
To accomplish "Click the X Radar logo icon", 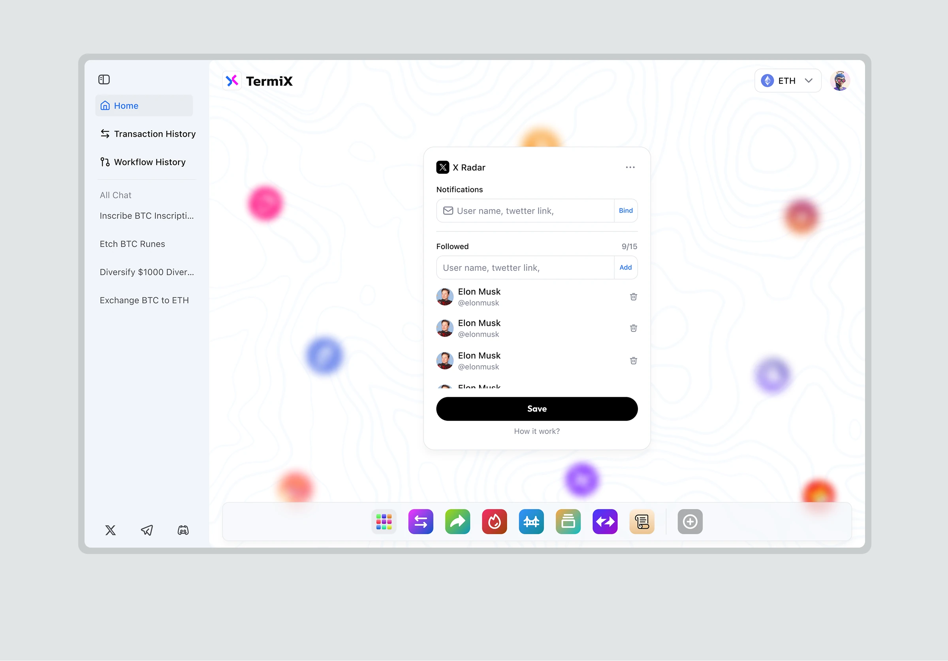I will pyautogui.click(x=443, y=167).
